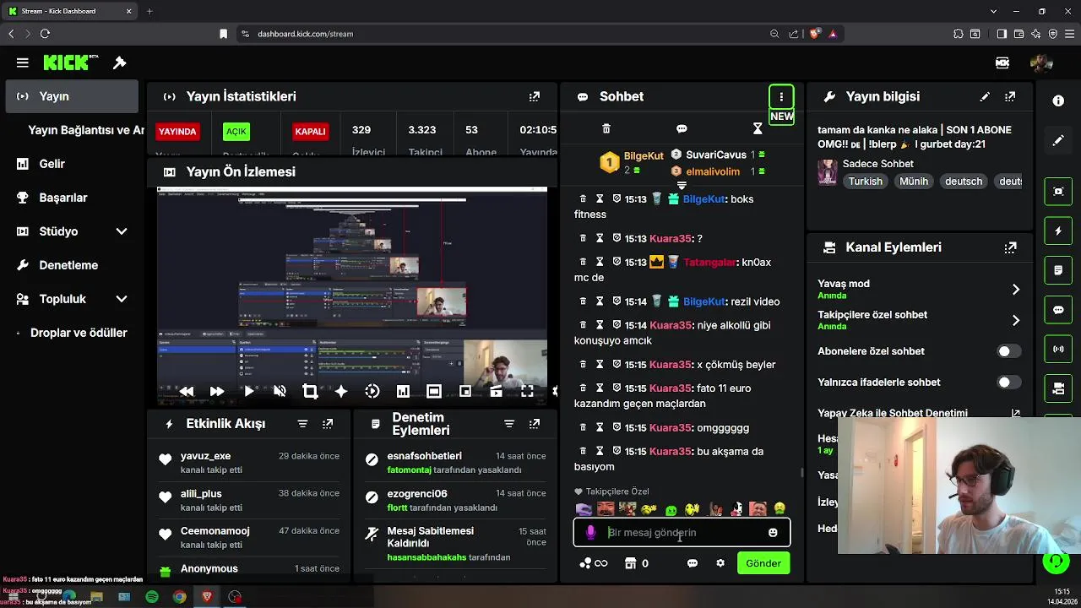The width and height of the screenshot is (1081, 608).
Task: Pop out the Denetim Eylemleri panel
Action: coord(534,424)
